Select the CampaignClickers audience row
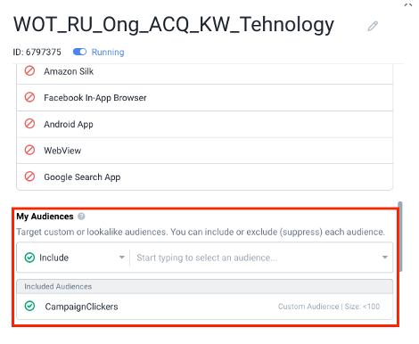The image size is (419, 344). 205,307
